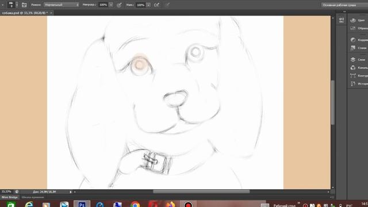The height and width of the screenshot is (207, 368).
Task: Switch to the Mini Bridge tab
Action: coord(10,197)
